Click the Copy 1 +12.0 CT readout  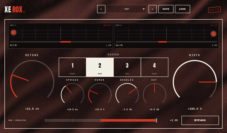click(107, 25)
